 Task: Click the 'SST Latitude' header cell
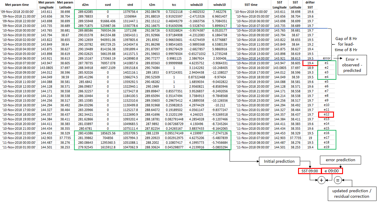click(x=295, y=5)
